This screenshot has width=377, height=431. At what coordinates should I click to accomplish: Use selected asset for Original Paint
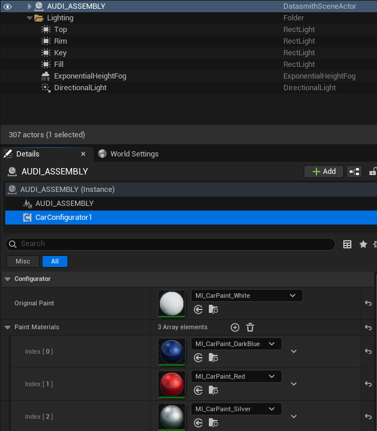198,309
